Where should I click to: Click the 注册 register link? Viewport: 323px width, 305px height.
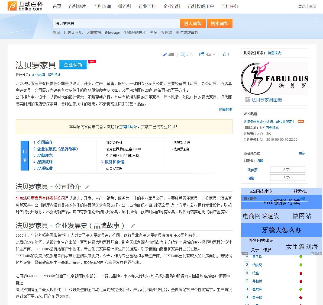[x=312, y=6]
